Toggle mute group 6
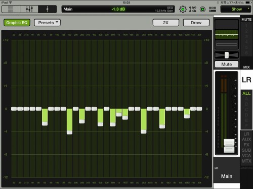The width and height of the screenshot is (253, 189). tap(246, 53)
